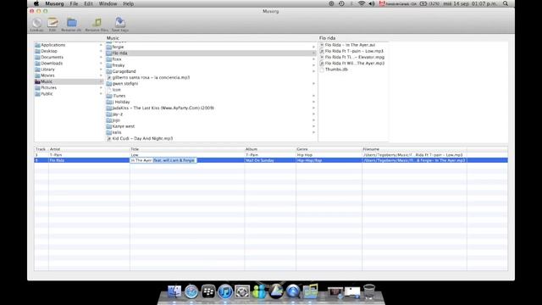
Task: Click the volume speaker menu bar icon
Action: pyautogui.click(x=372, y=3)
